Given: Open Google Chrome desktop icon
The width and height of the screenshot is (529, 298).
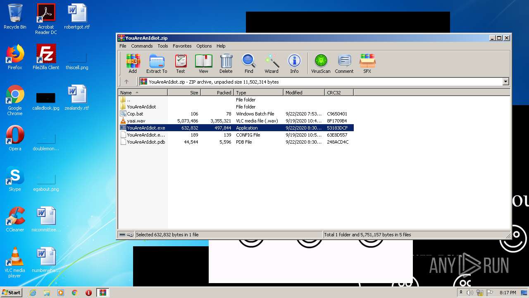Looking at the screenshot, I should [15, 100].
